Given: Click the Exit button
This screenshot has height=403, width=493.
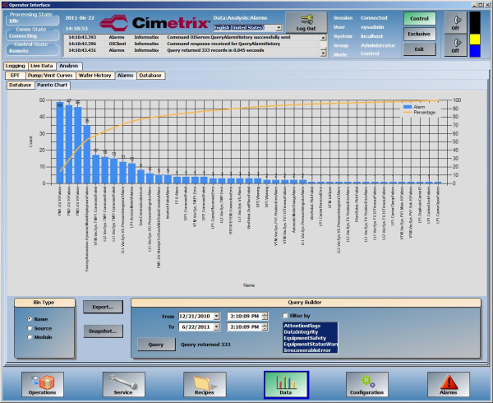Looking at the screenshot, I should (419, 49).
